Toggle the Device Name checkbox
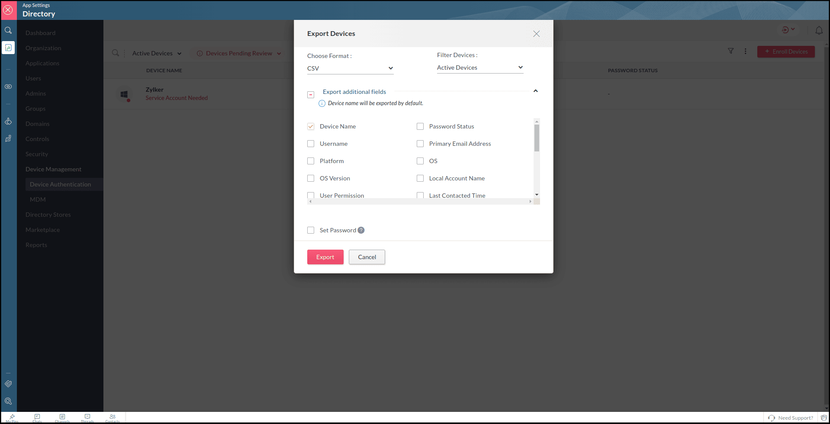Screen dimensions: 830x424 pyautogui.click(x=311, y=126)
